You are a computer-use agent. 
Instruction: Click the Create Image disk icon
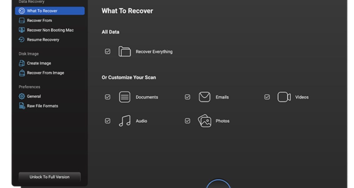tap(22, 63)
